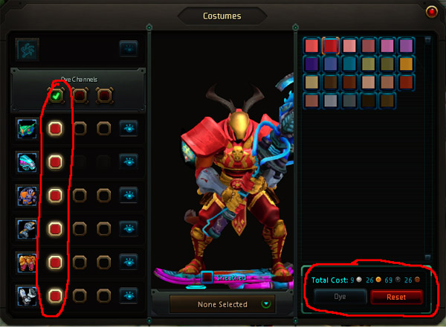Enable the second dye channel checkbox
The width and height of the screenshot is (446, 328).
click(x=80, y=96)
